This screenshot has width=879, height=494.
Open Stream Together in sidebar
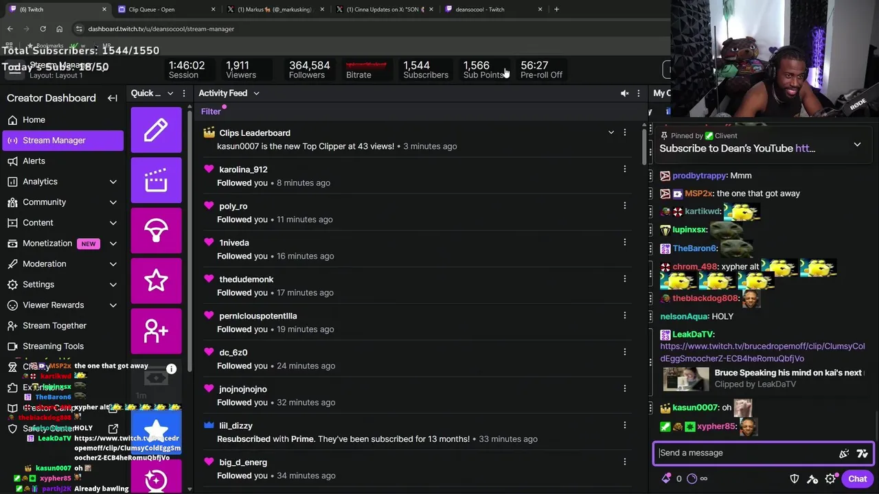coord(63,326)
